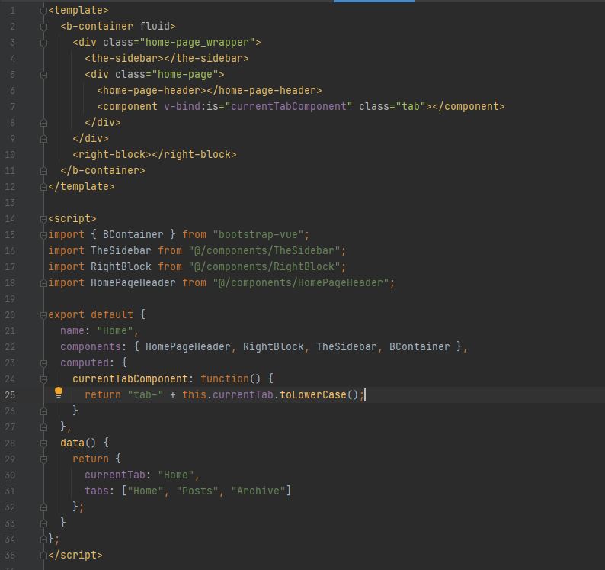This screenshot has height=570, width=605.
Task: Click the <right-block> opening tag
Action: point(112,155)
